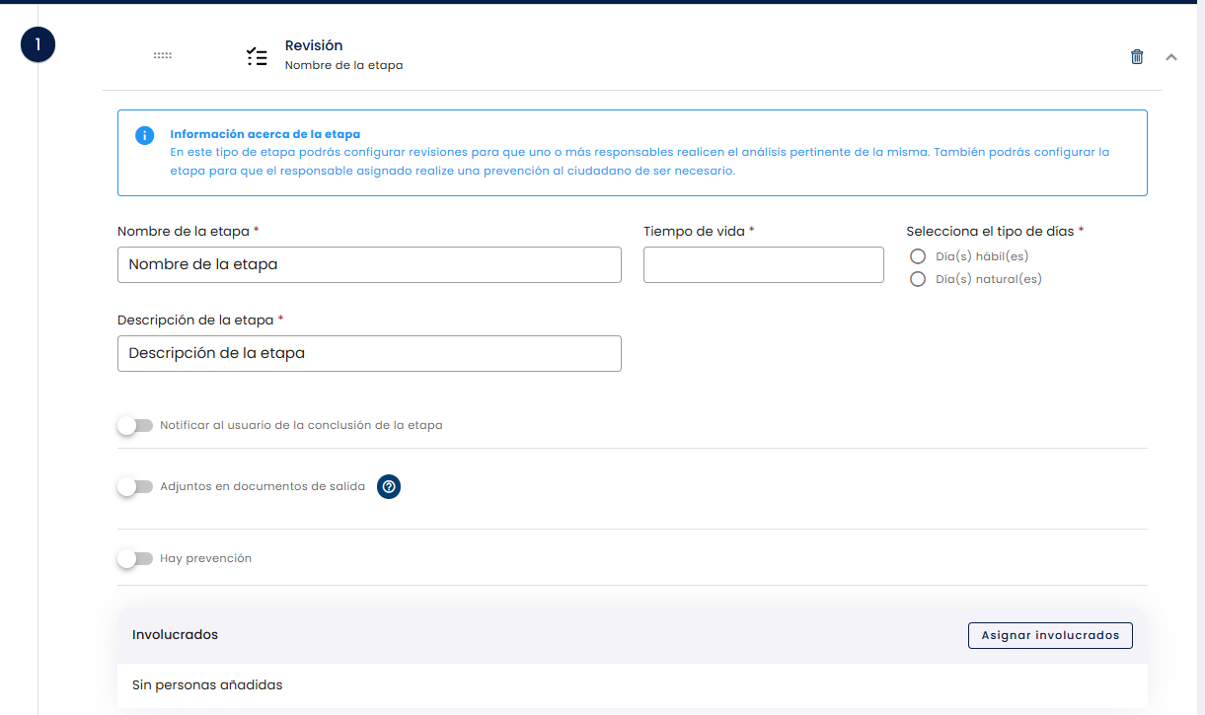Select Día(s) hábil(es) radio option

click(x=918, y=256)
